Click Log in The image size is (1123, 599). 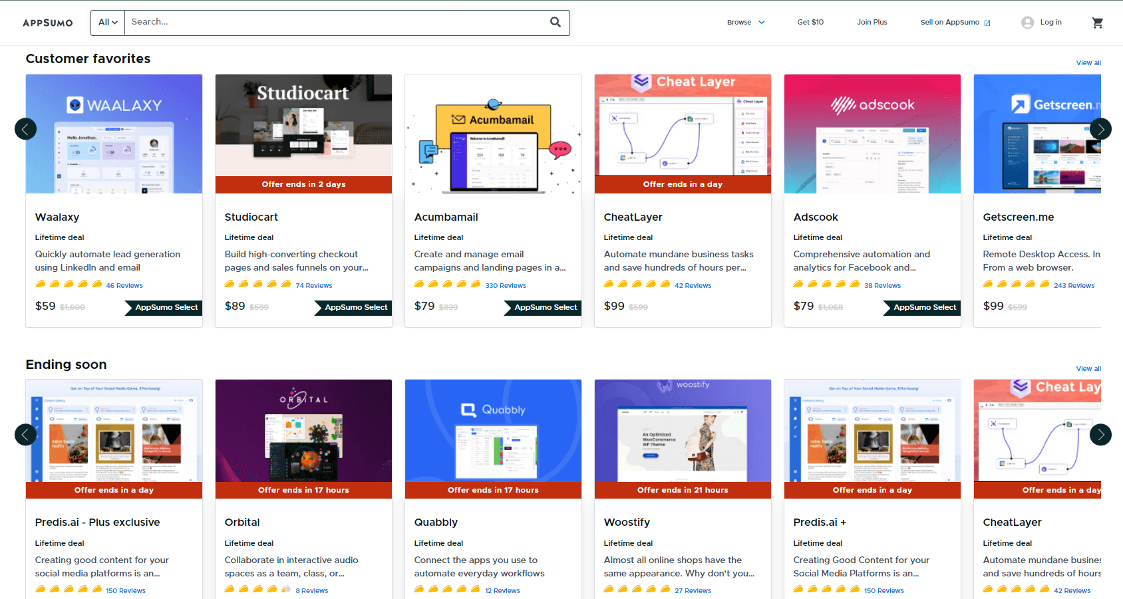click(x=1051, y=23)
